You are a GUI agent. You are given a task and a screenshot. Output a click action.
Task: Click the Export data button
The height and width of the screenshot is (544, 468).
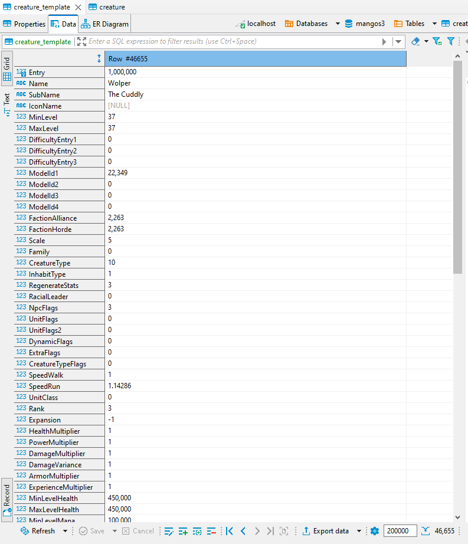(x=325, y=531)
